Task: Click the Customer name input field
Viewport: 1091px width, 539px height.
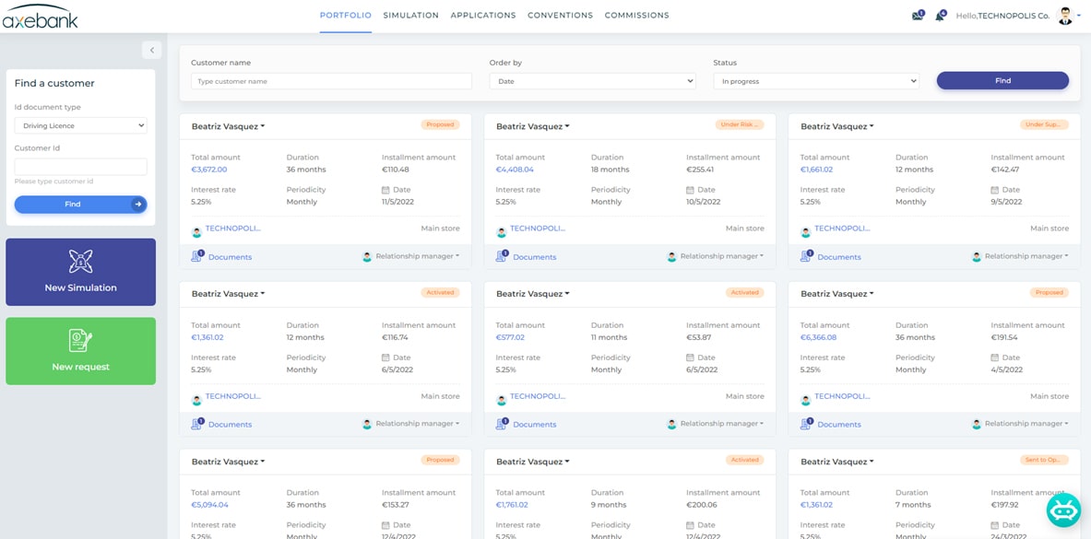Action: (331, 81)
